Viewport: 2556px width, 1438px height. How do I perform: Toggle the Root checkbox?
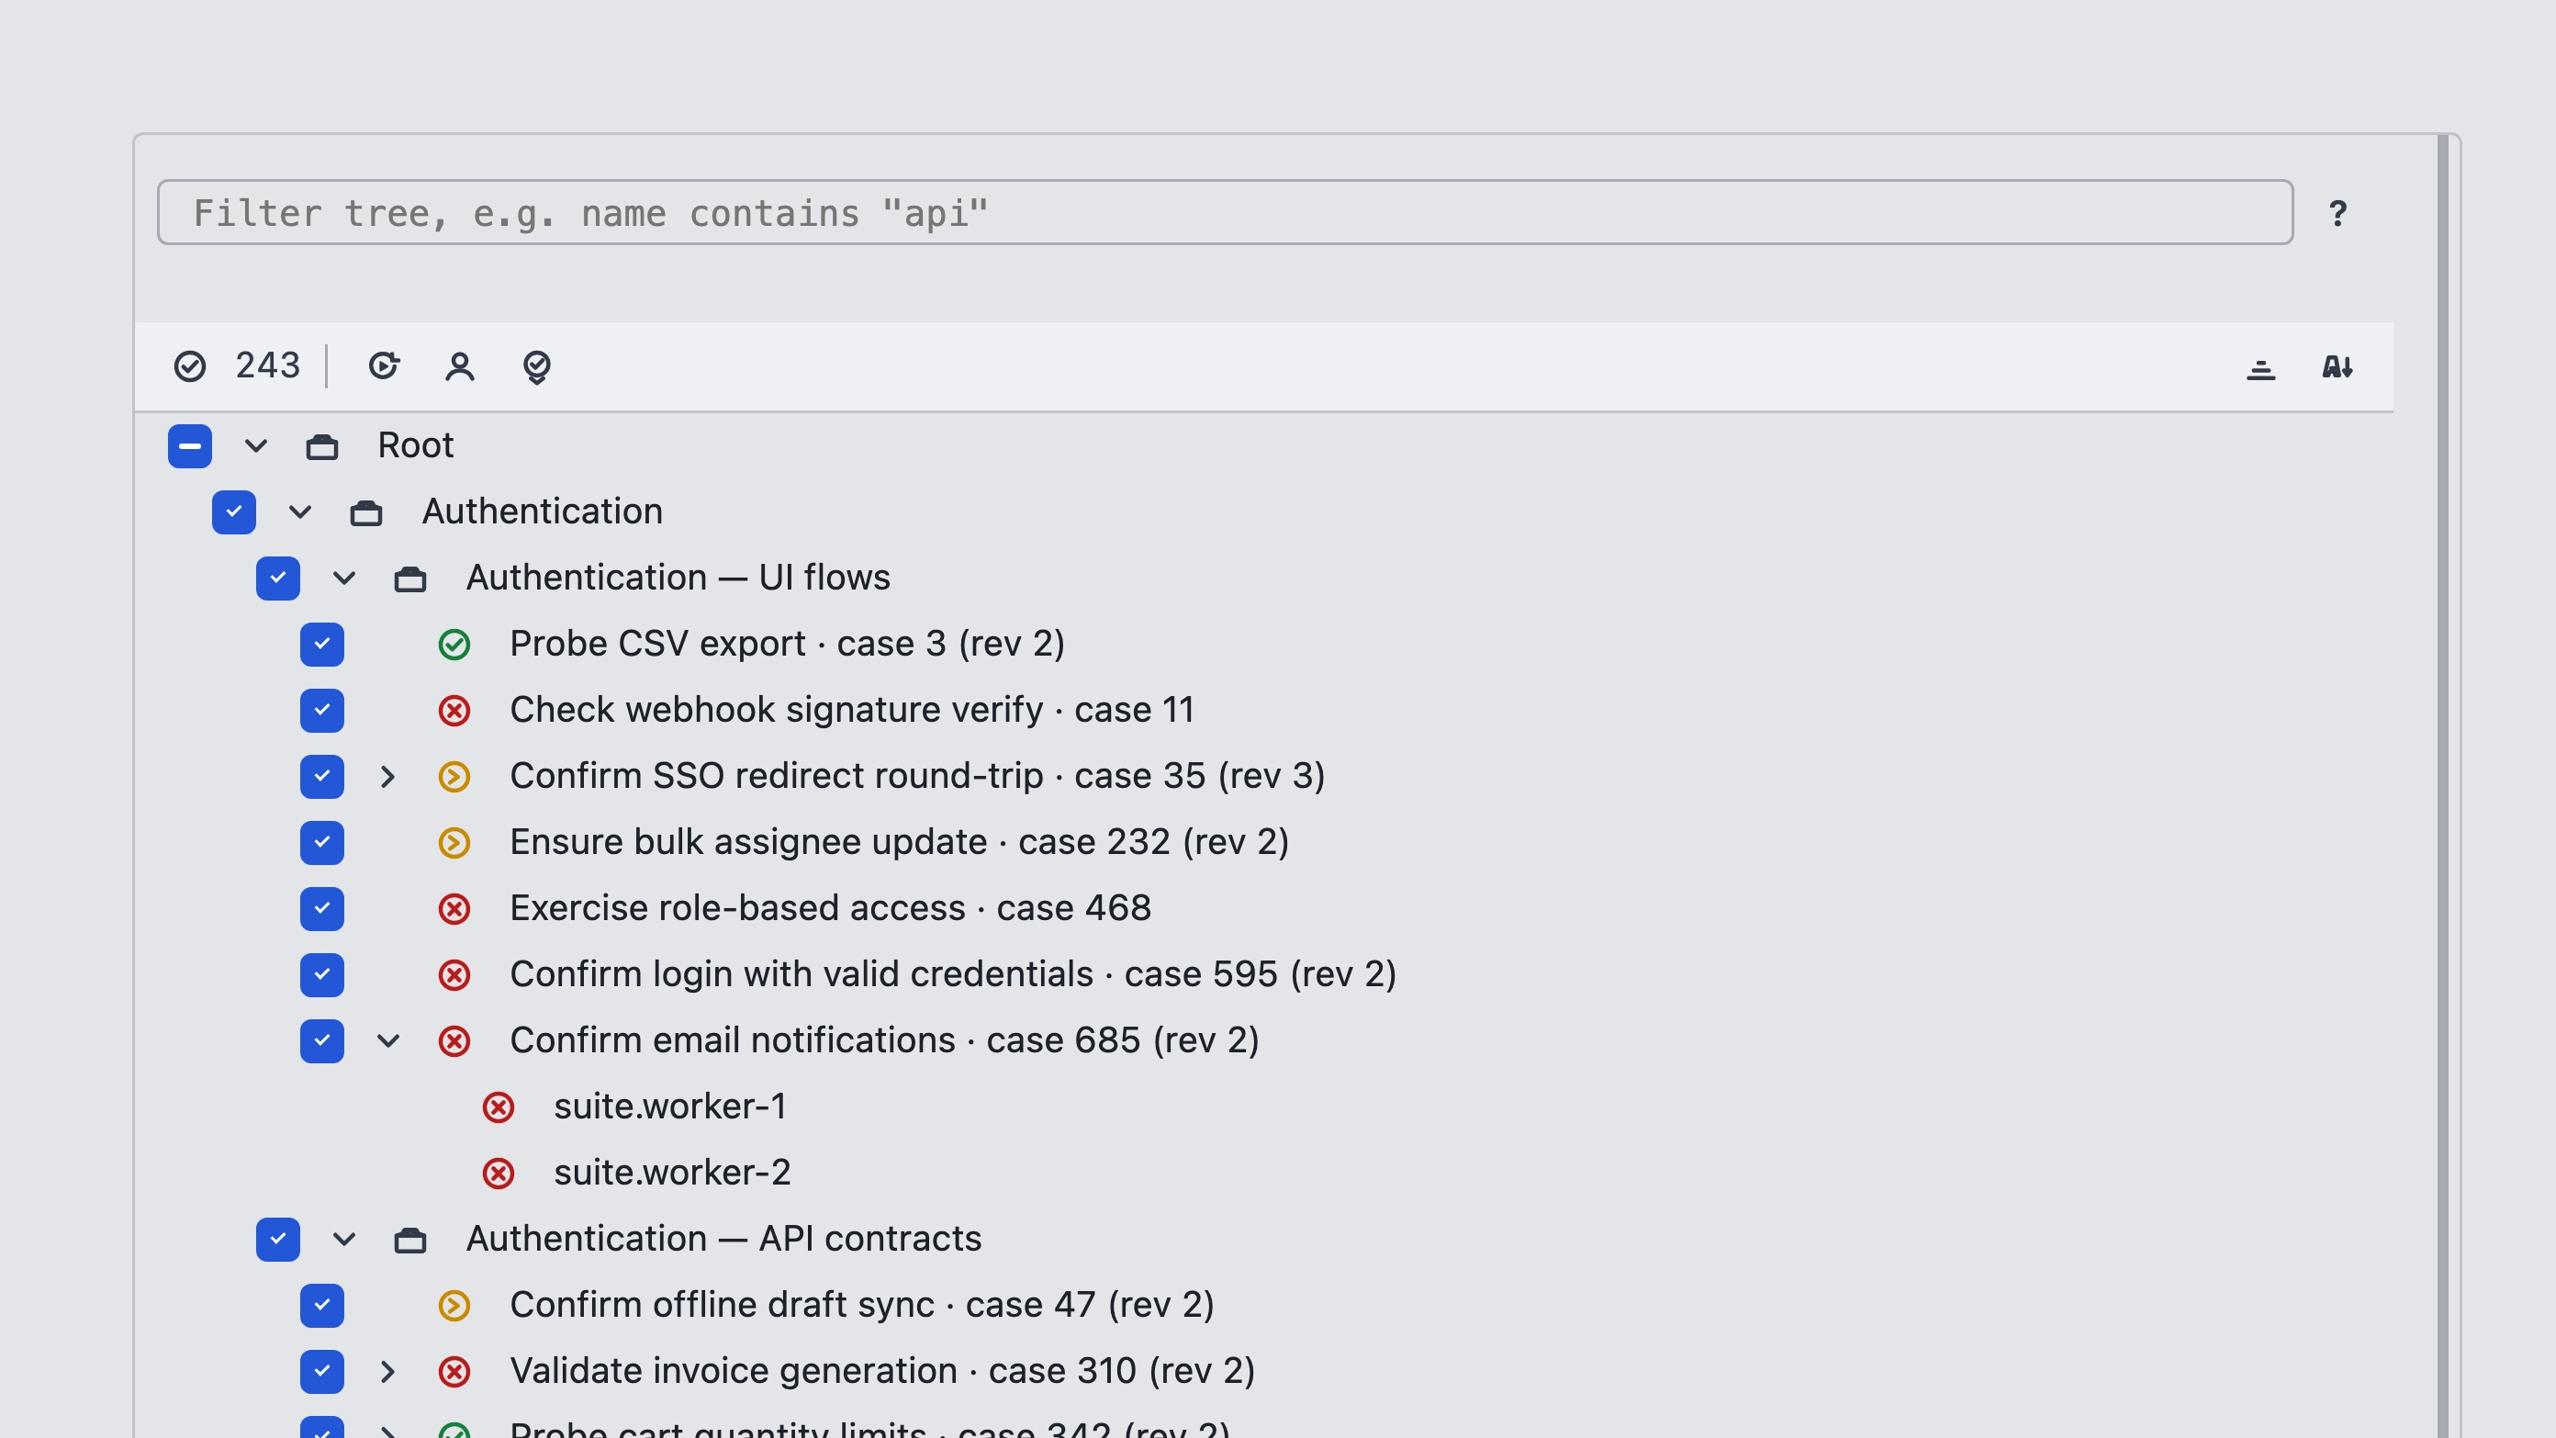(189, 445)
